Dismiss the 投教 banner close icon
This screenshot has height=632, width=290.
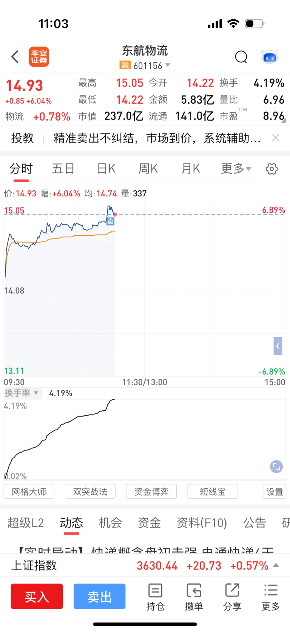pyautogui.click(x=276, y=138)
